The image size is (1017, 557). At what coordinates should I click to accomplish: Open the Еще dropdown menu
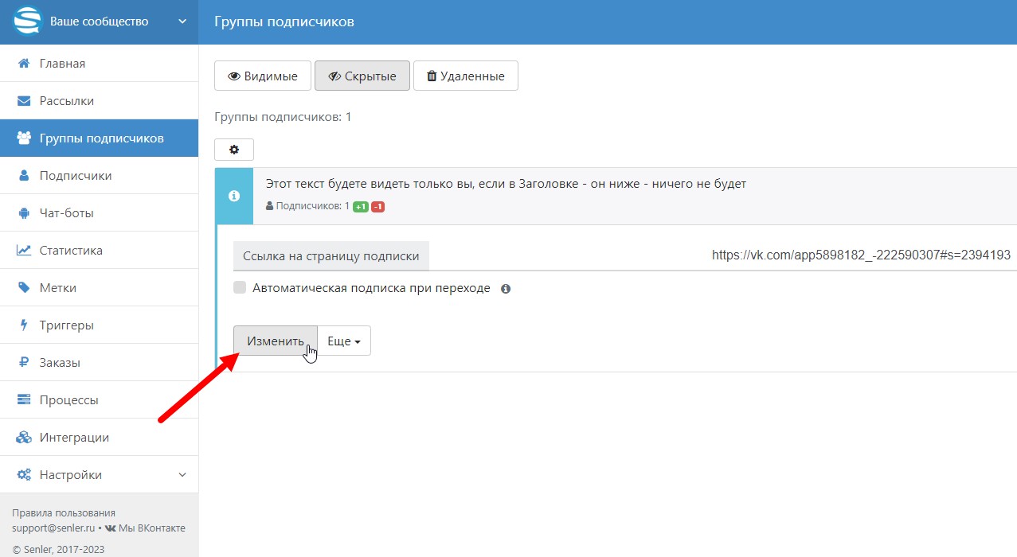(344, 341)
